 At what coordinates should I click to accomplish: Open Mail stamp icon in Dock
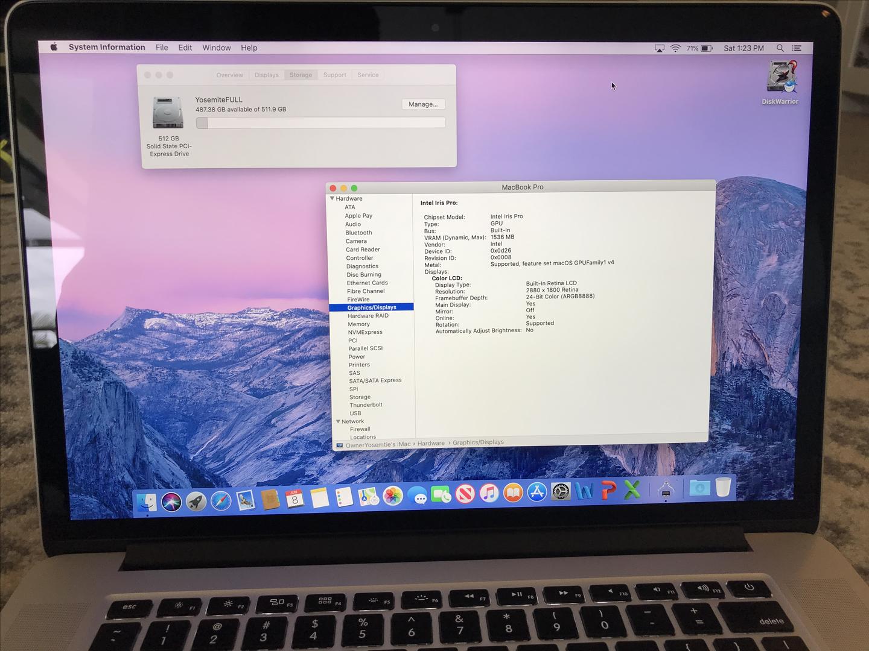[245, 500]
